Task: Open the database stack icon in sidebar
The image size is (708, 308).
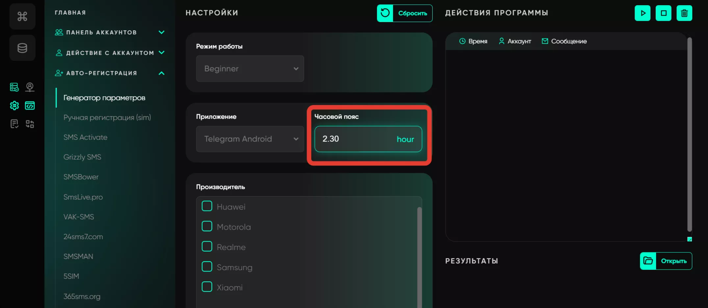Action: click(x=22, y=48)
